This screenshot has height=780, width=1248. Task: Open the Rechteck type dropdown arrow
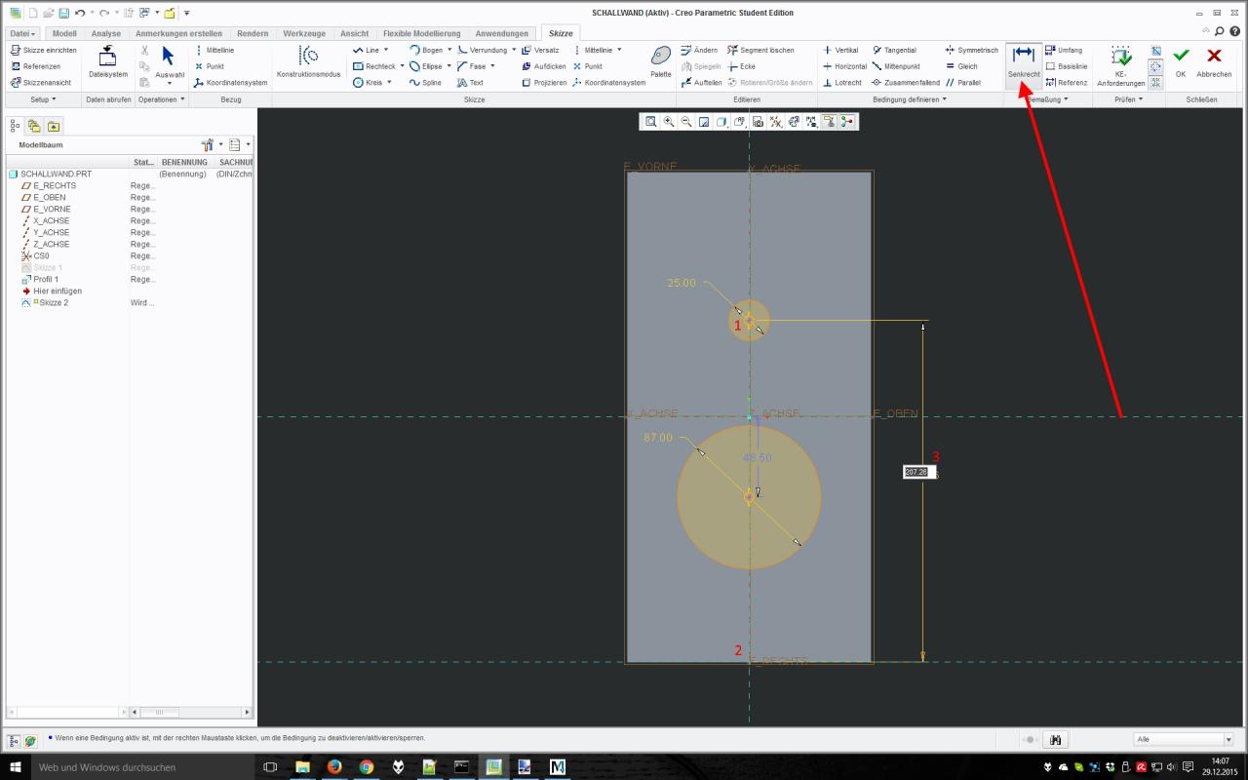[402, 66]
